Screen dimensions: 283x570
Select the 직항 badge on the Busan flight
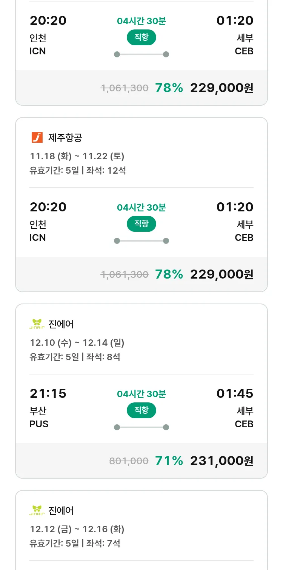141,410
